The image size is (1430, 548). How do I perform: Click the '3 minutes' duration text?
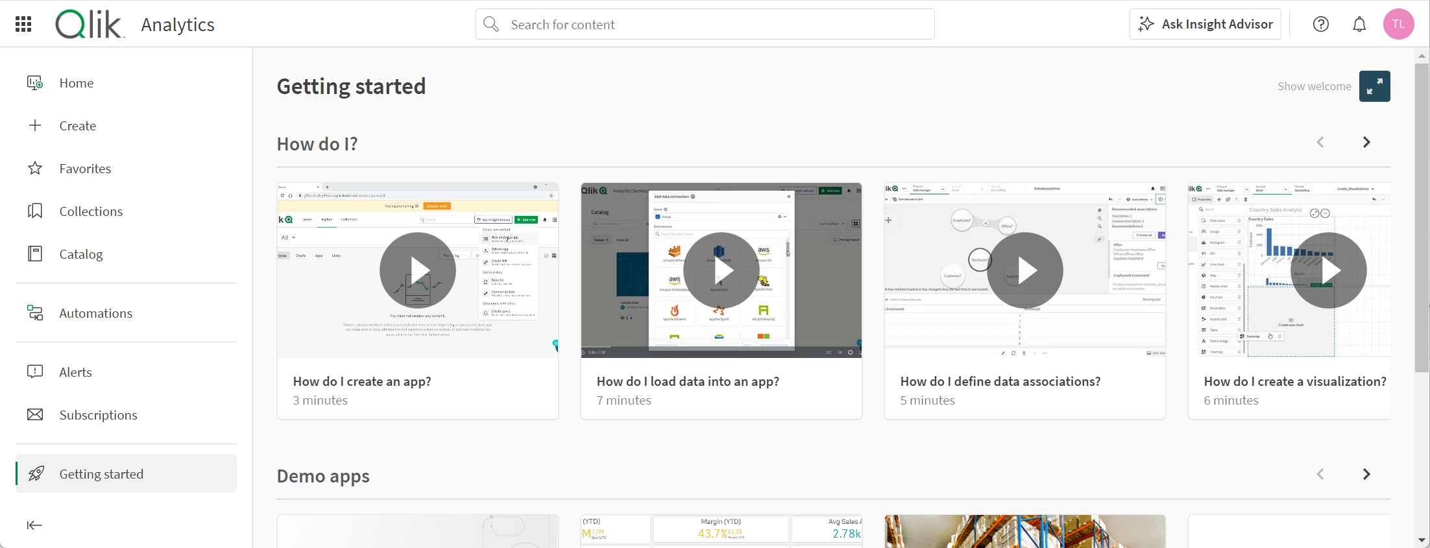click(321, 400)
